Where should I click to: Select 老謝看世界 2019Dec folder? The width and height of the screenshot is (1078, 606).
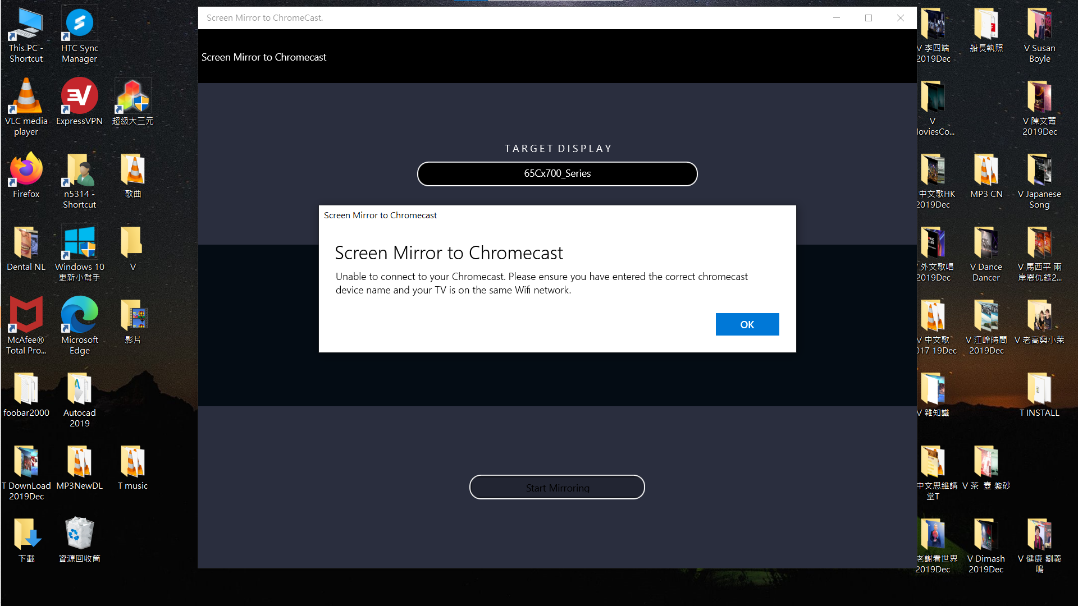(937, 545)
